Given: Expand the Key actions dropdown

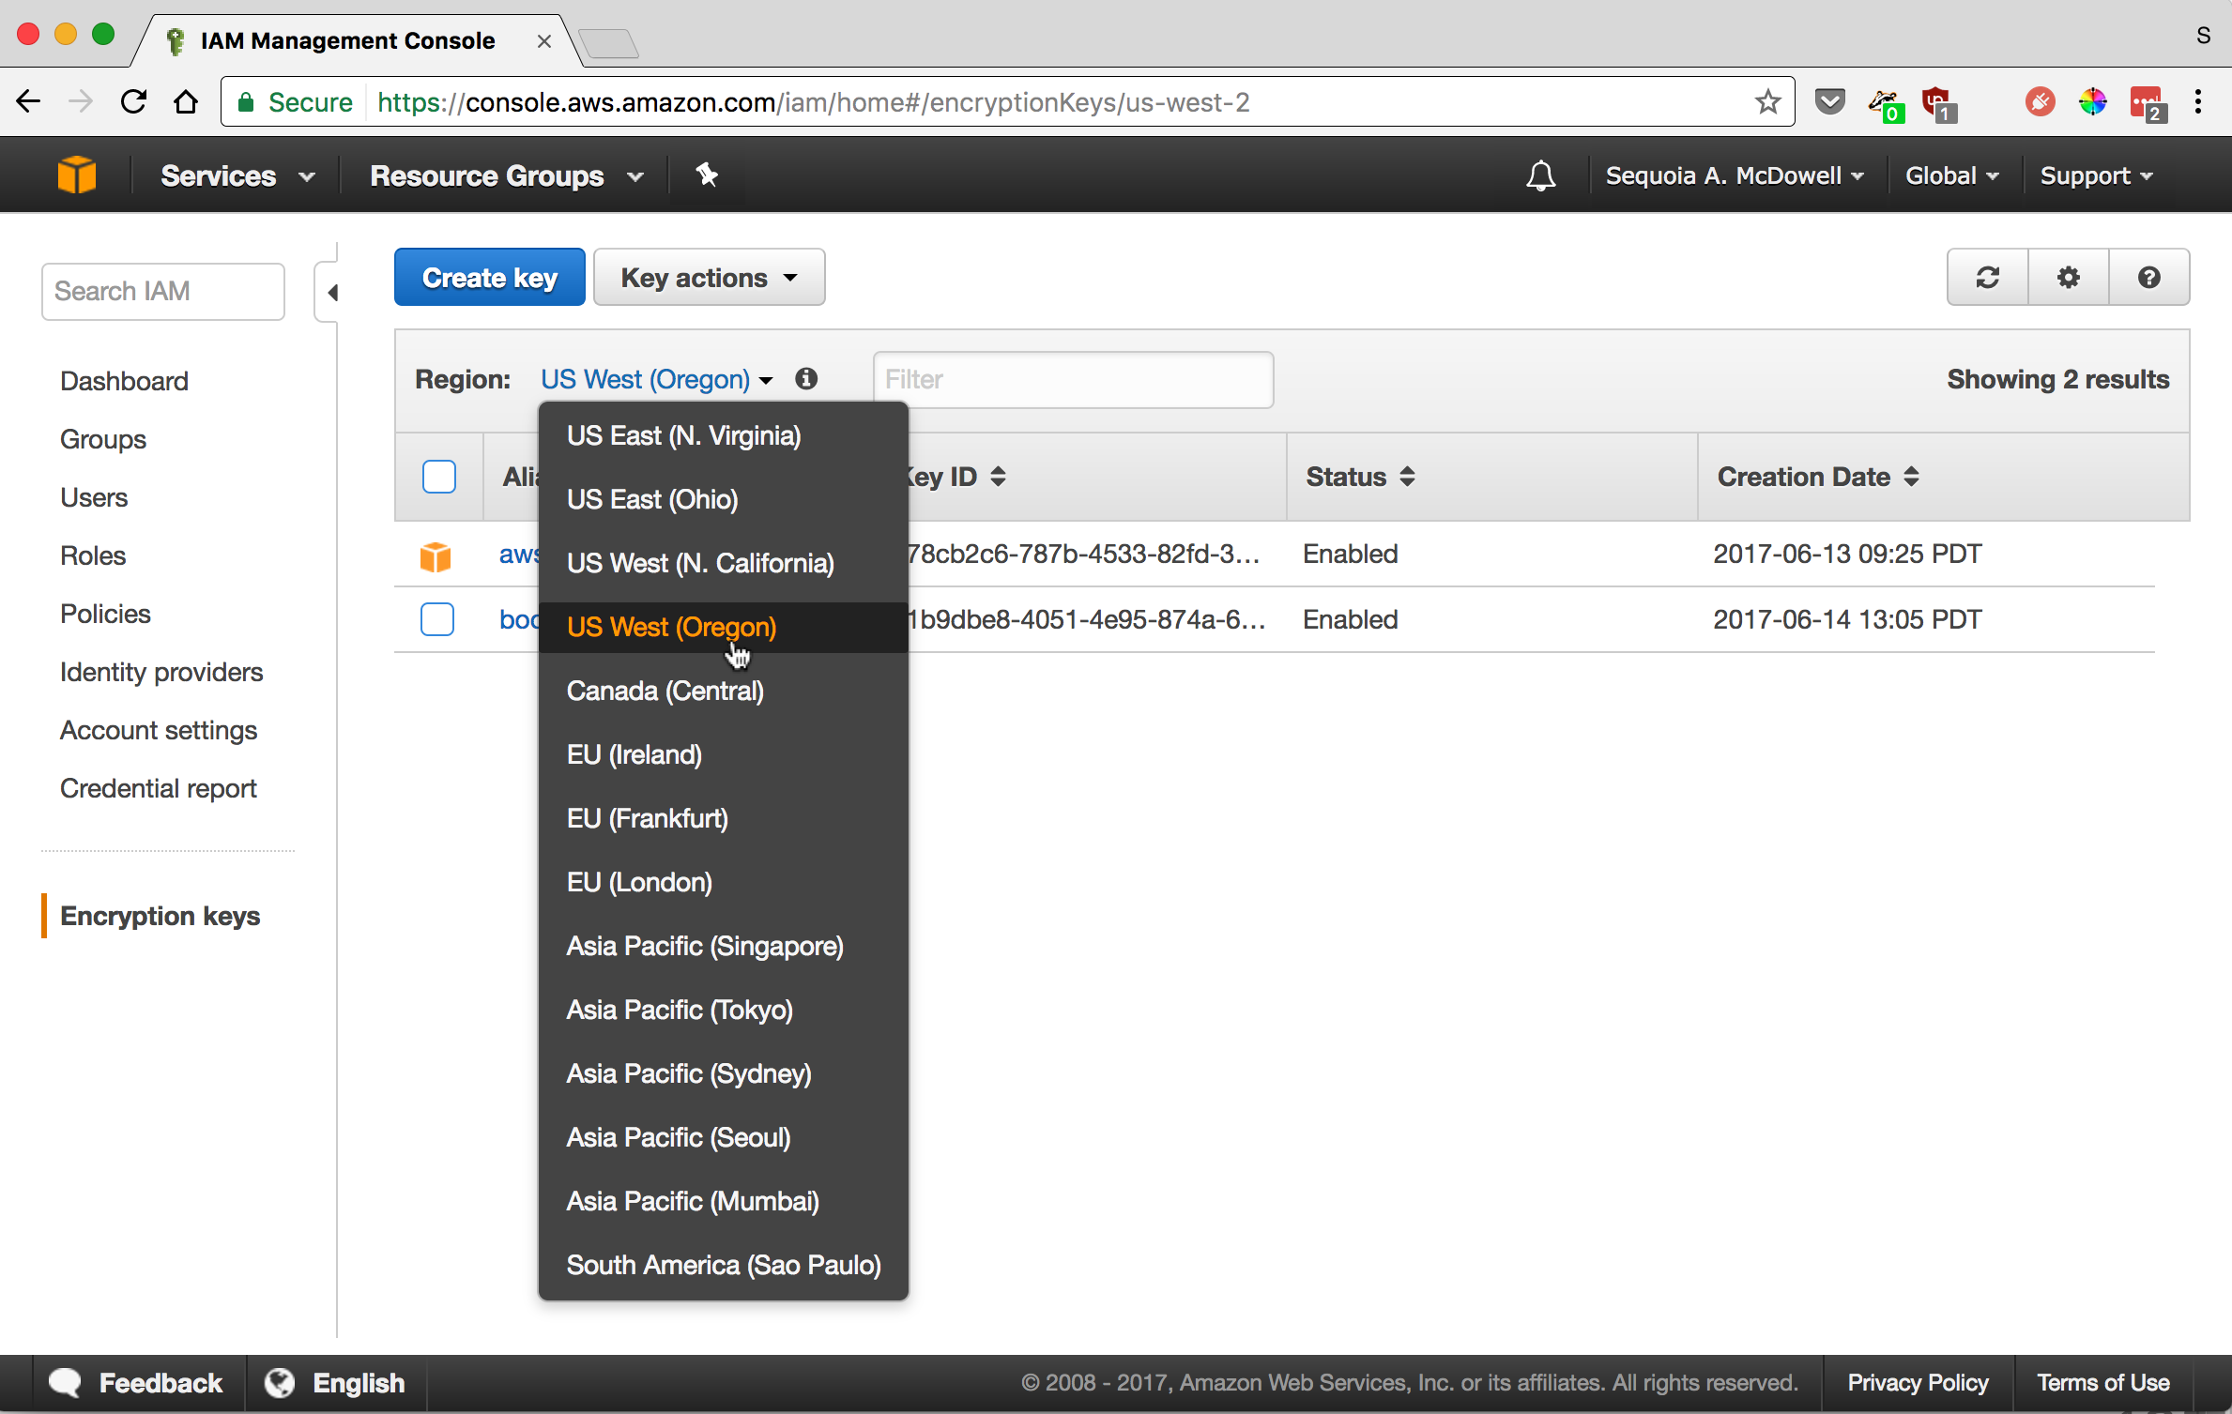Looking at the screenshot, I should pos(710,278).
